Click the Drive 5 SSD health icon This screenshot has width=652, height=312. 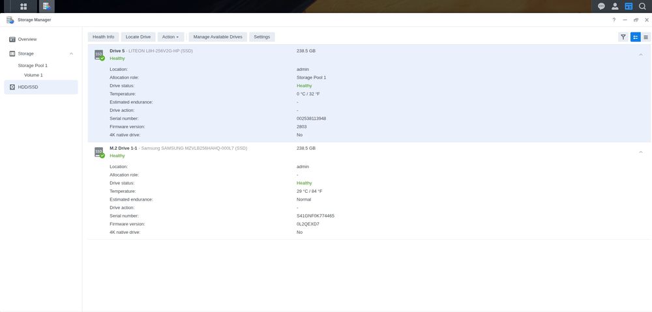click(x=99, y=55)
